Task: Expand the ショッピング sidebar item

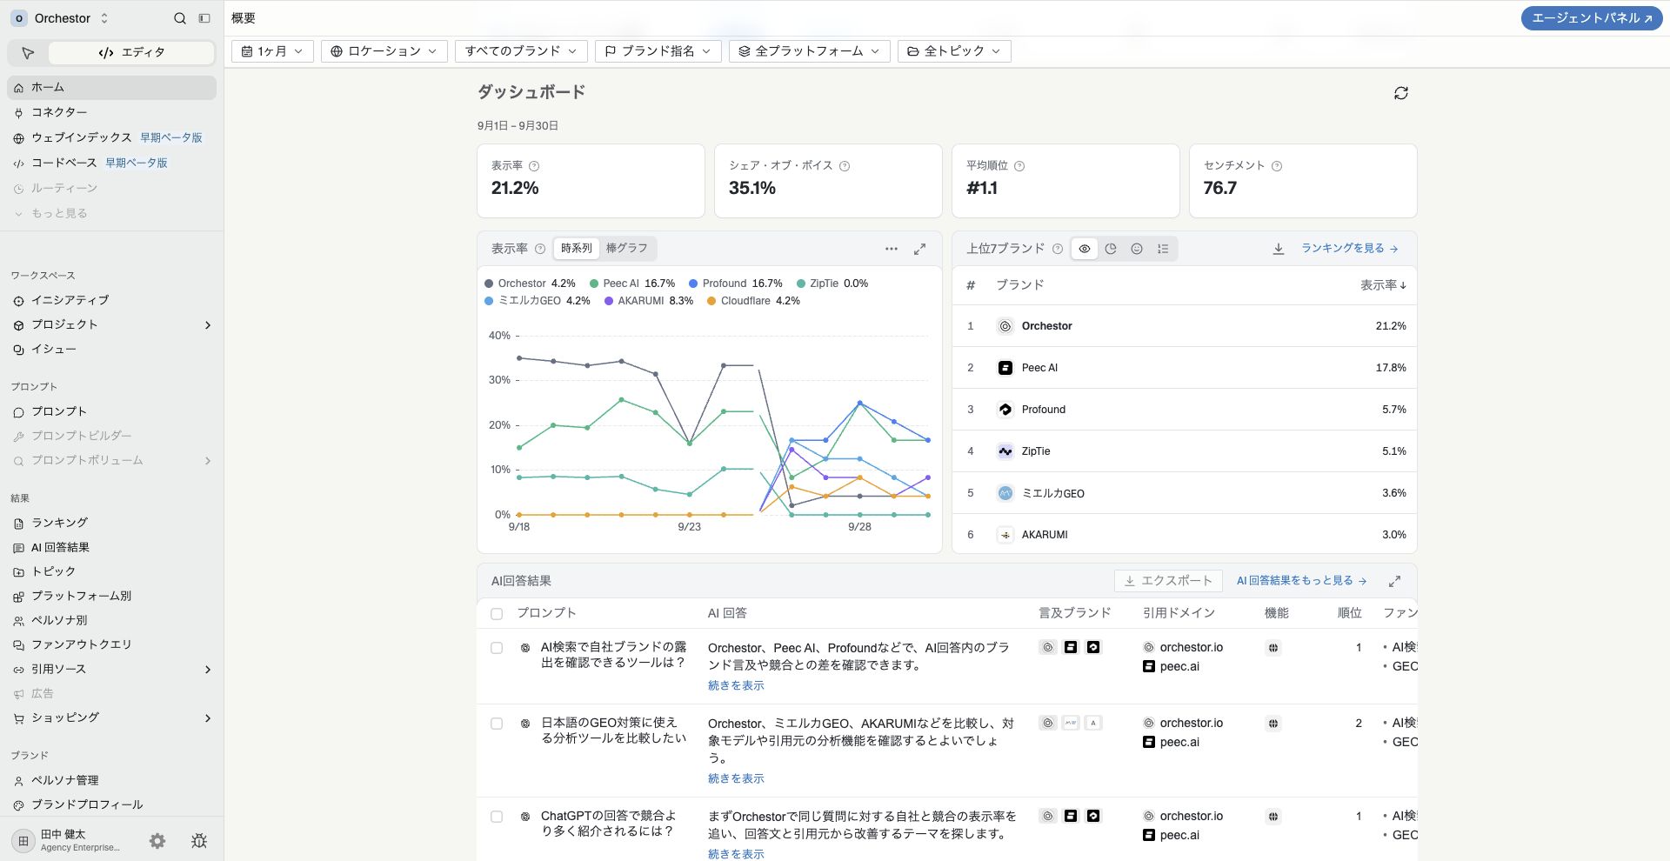Action: pos(207,718)
